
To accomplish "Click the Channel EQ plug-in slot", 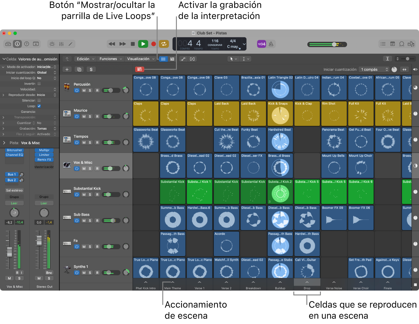I will pos(14,155).
